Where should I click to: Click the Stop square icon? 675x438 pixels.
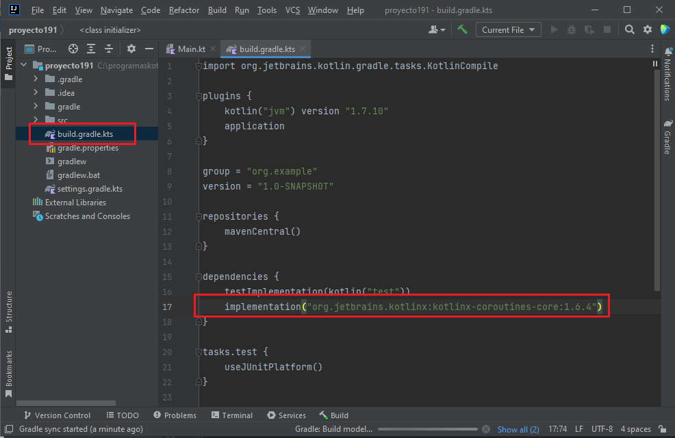[x=607, y=29]
